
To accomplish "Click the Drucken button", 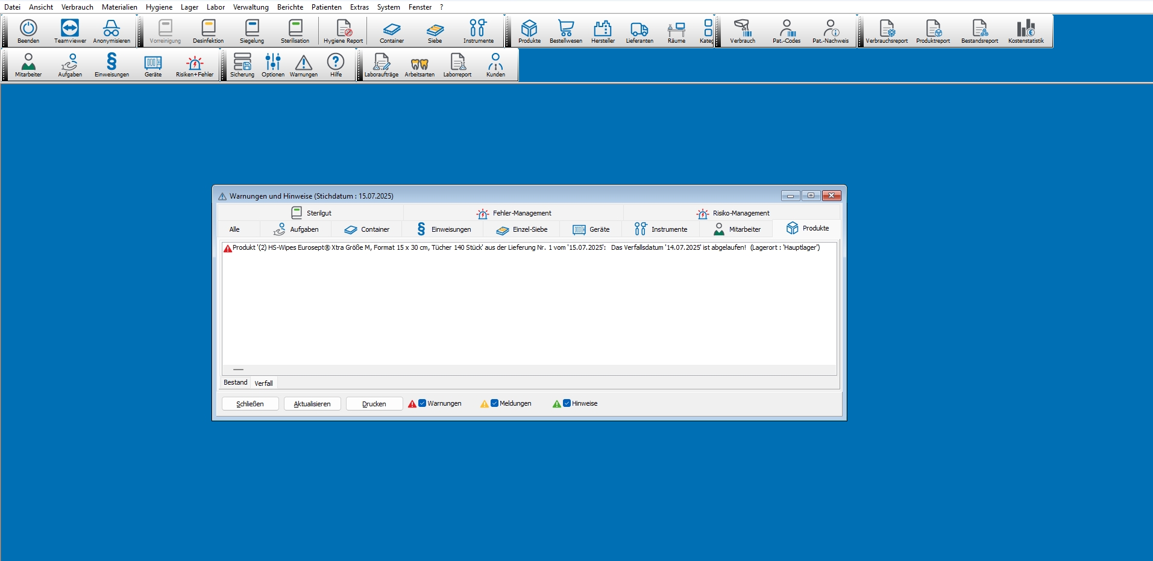I will [374, 404].
